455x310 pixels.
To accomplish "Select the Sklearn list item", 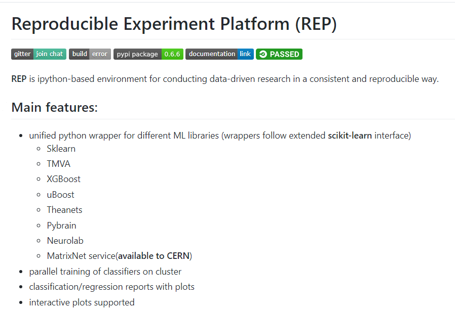I will click(x=61, y=149).
